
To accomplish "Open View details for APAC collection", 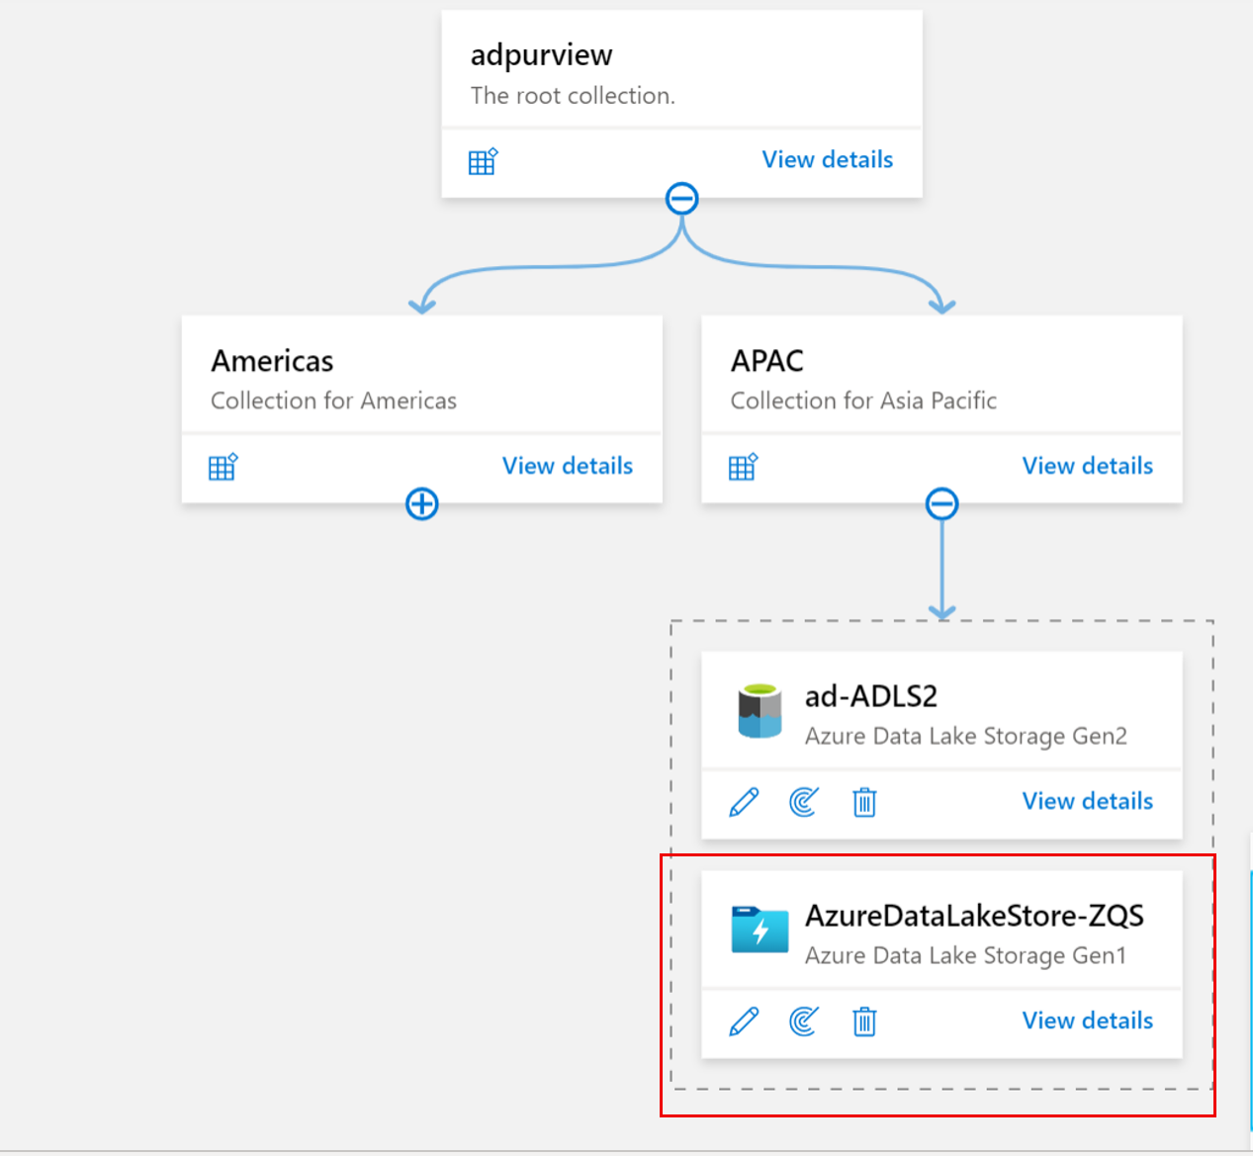I will [x=1088, y=466].
